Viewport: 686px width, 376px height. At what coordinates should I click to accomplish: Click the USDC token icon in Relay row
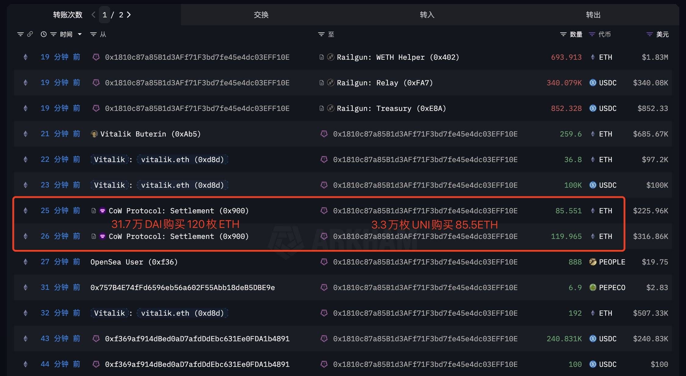coord(593,83)
